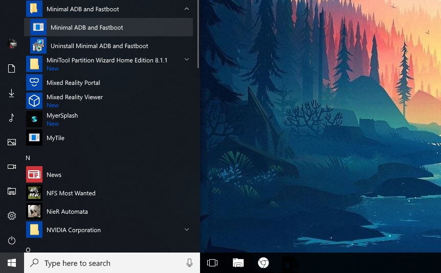Click the Uninstall Minimal ADB and Fastboot icon
Screen dimensions: 441x273
click(38, 46)
